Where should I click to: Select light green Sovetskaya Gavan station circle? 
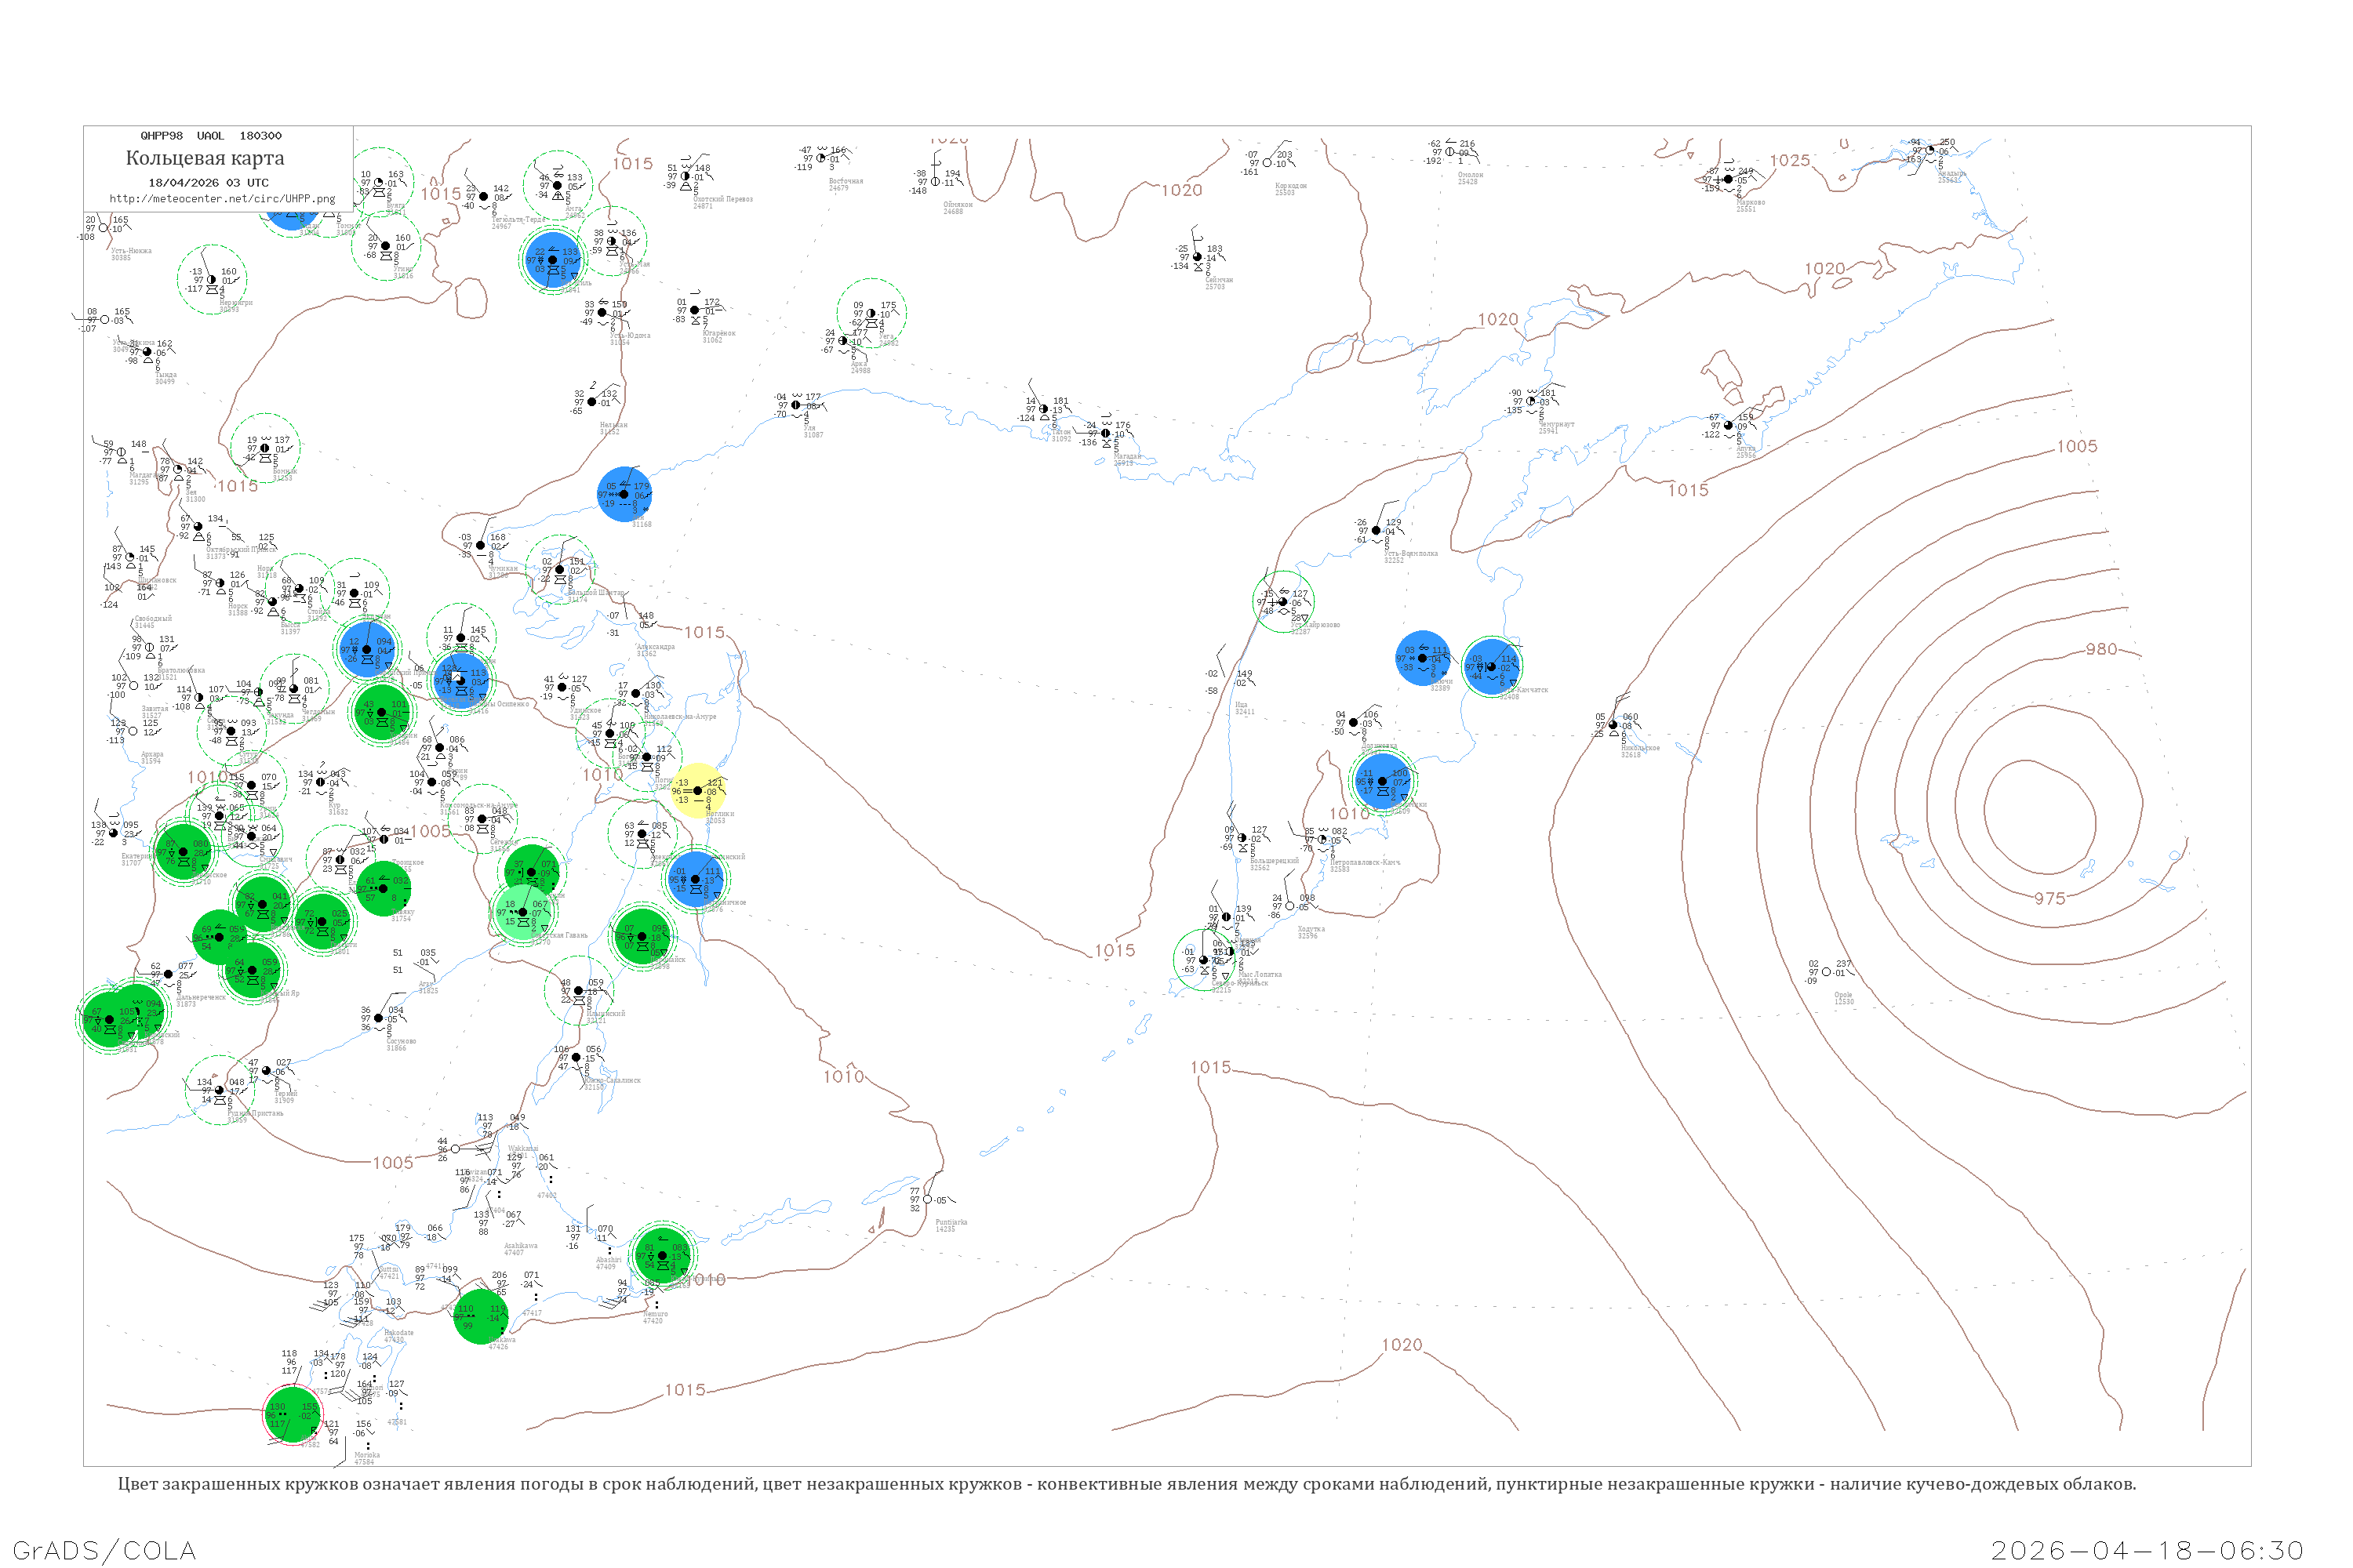(x=522, y=912)
